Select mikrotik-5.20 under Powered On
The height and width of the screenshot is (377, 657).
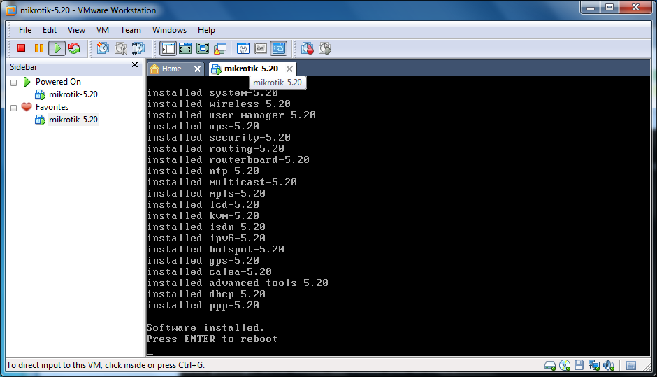73,94
